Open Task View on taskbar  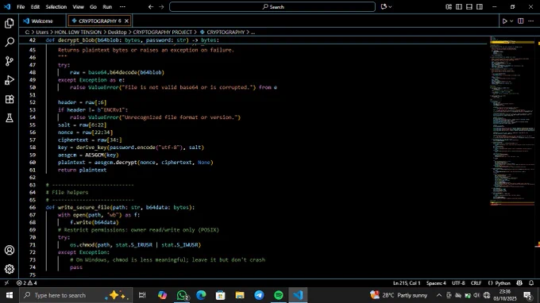tap(142, 295)
